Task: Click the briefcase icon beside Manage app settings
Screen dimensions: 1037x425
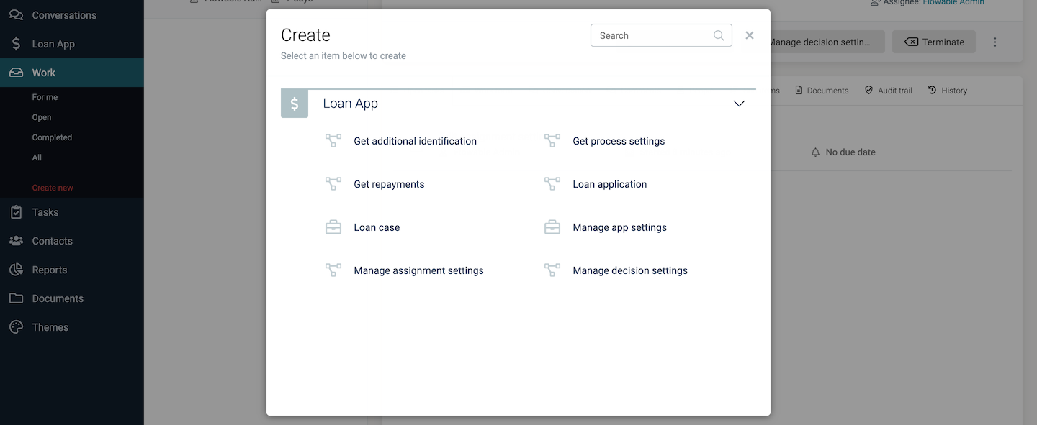Action: pyautogui.click(x=552, y=227)
